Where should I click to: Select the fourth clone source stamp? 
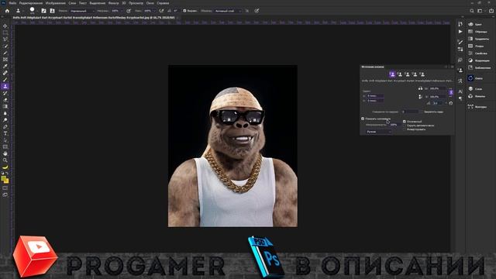tap(415, 74)
